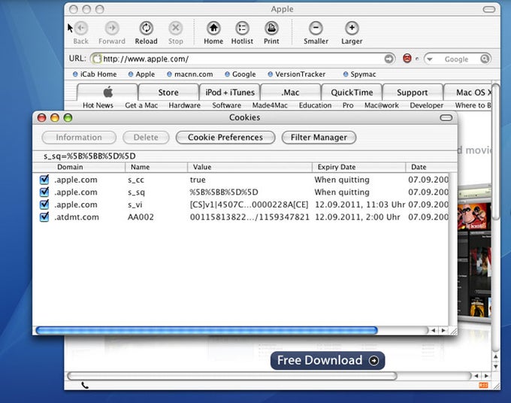Screen dimensions: 511x403
Task: Open the Software subnav link
Action: [226, 105]
